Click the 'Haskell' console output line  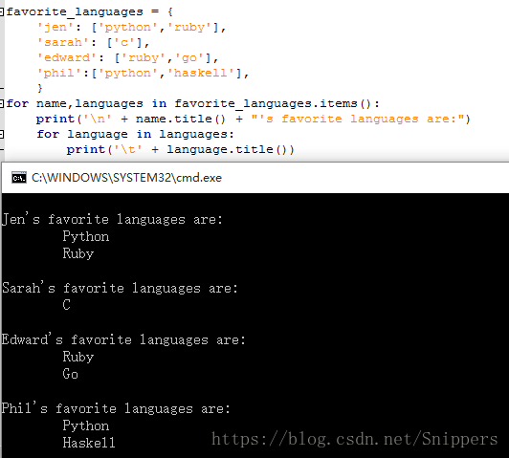pyautogui.click(x=89, y=443)
